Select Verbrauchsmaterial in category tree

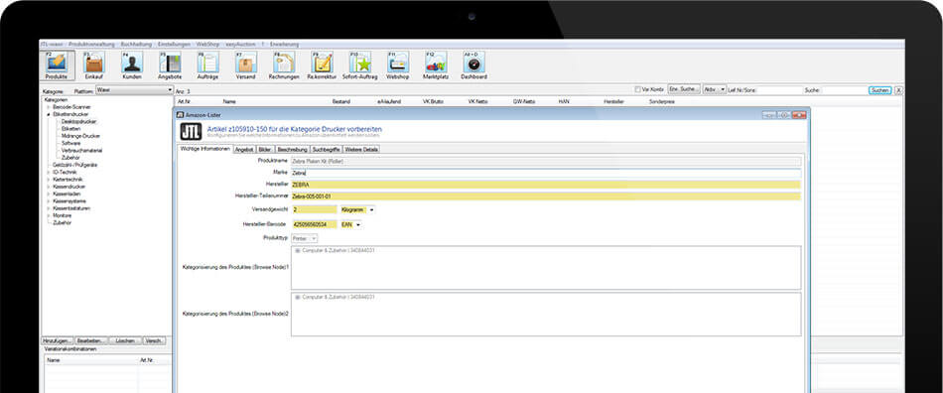pos(81,150)
